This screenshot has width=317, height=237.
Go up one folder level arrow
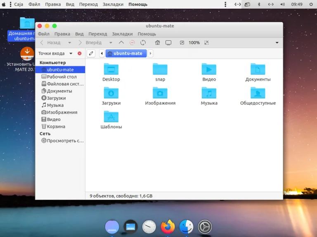121,43
